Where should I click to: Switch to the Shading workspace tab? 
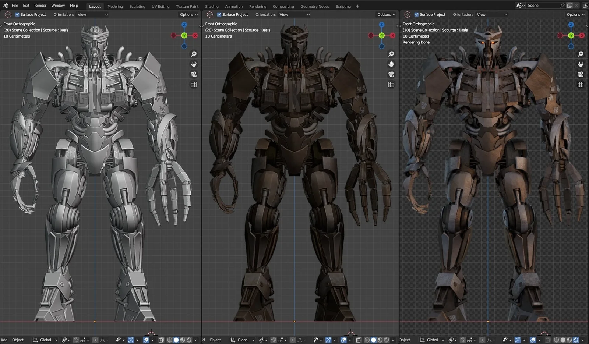point(212,6)
